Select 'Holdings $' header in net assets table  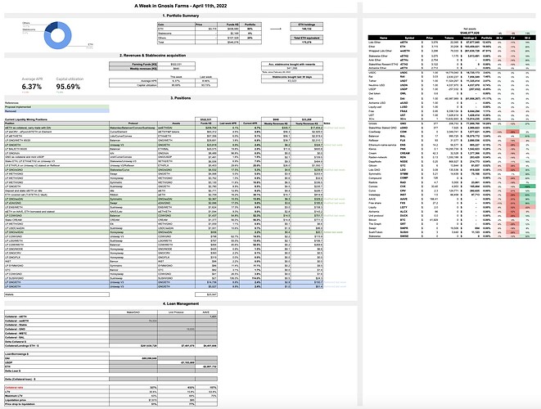click(x=470, y=38)
